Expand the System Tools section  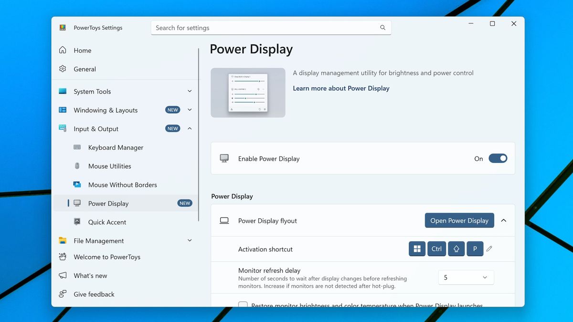point(190,91)
